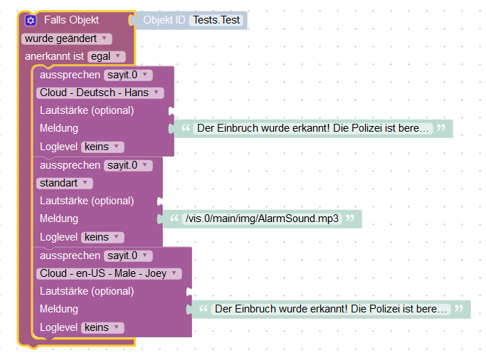Open the sayit.0 dropdown above the Joey voice

(128, 256)
